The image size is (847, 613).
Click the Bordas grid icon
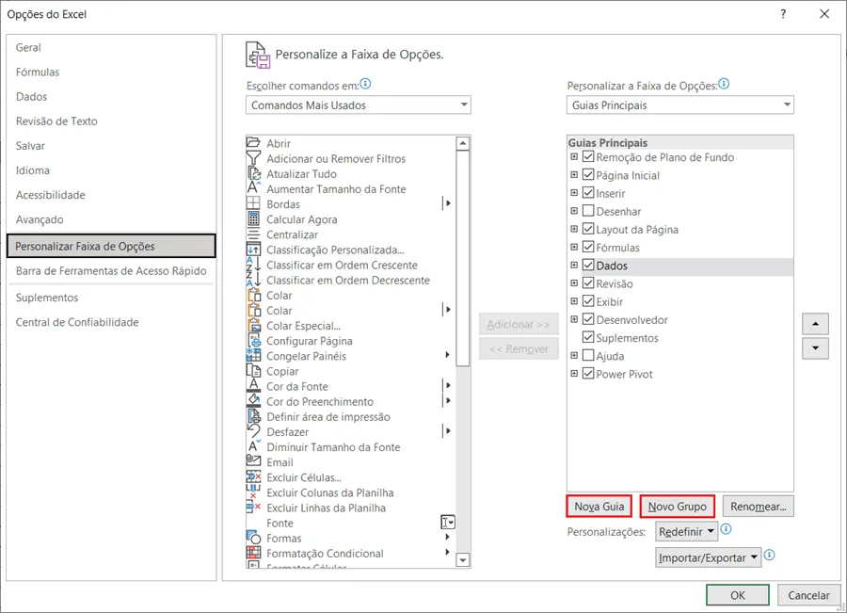click(253, 203)
